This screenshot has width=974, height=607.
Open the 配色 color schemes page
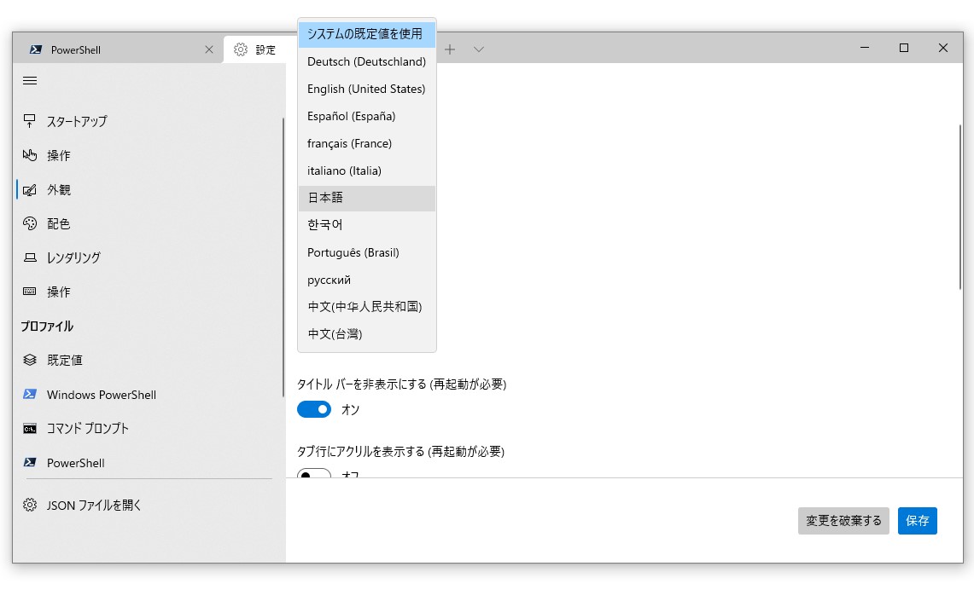[x=29, y=223]
